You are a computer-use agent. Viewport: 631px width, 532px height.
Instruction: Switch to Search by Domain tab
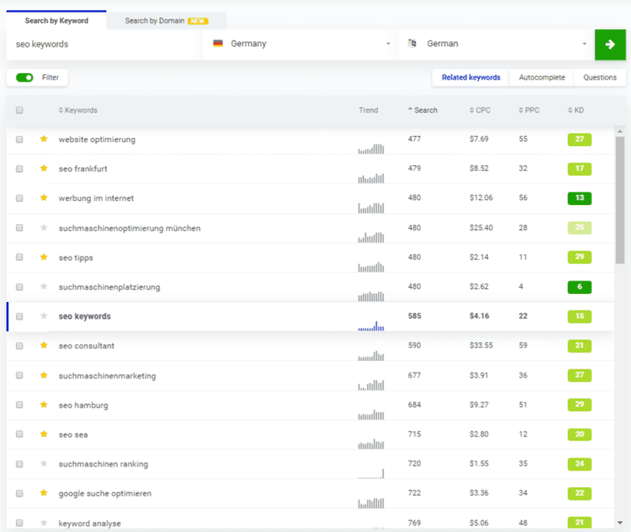coord(167,21)
